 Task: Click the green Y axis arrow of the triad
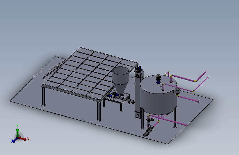(18, 133)
